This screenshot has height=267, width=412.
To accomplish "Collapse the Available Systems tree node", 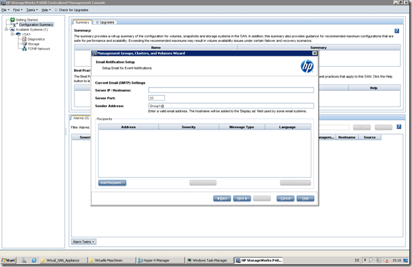I will click(x=6, y=30).
